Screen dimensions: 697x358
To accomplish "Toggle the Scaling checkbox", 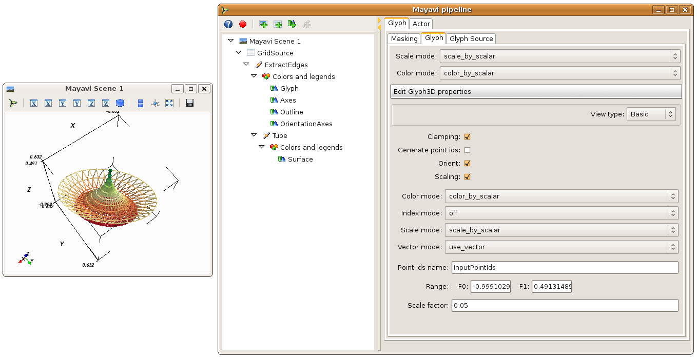I will coord(467,177).
